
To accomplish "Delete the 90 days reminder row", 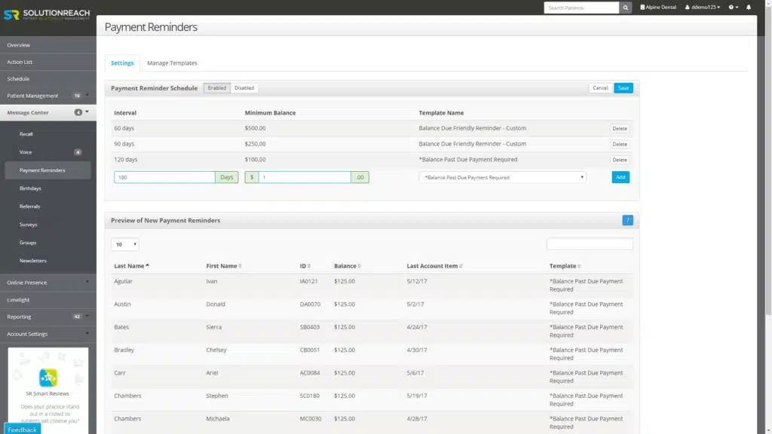I will tap(620, 144).
